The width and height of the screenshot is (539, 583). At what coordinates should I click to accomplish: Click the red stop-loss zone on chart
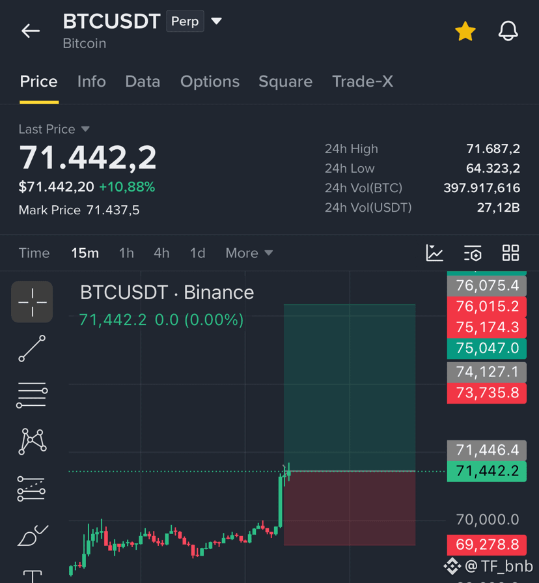(350, 508)
